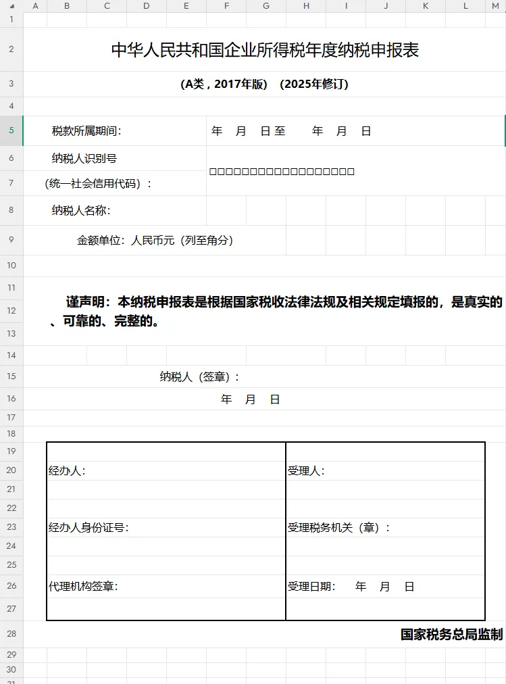Select row 12 header
This screenshot has width=506, height=684.
pyautogui.click(x=11, y=311)
